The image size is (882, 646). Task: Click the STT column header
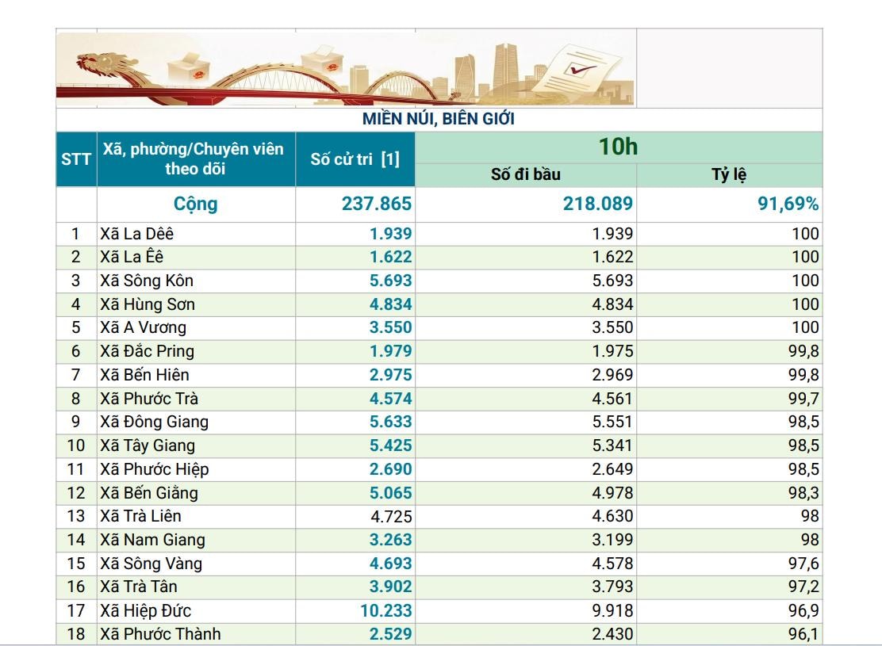[76, 159]
